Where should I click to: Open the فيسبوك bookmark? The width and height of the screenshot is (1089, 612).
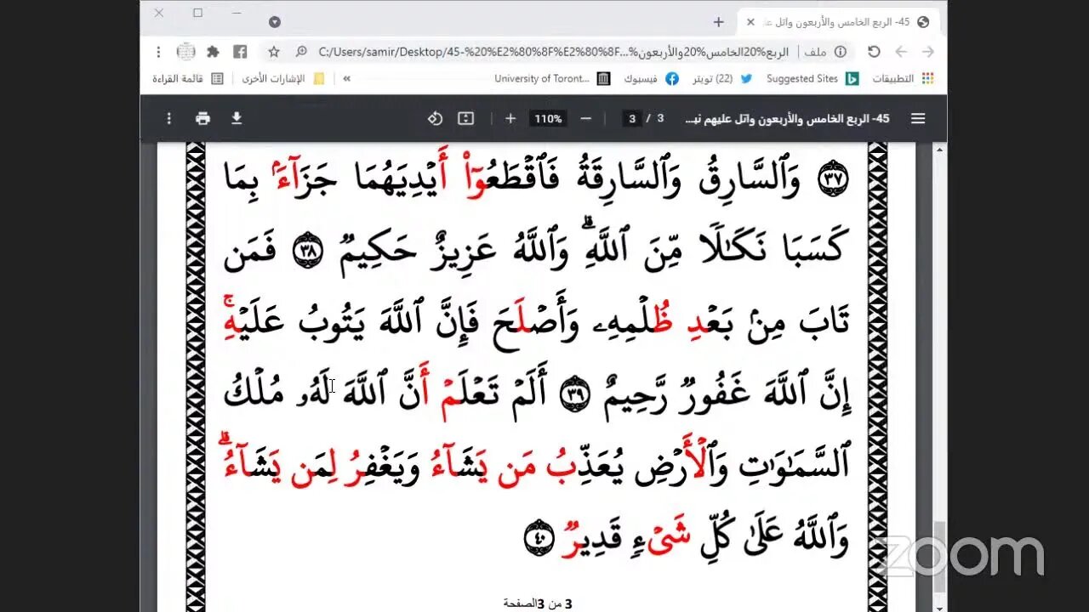click(x=651, y=78)
